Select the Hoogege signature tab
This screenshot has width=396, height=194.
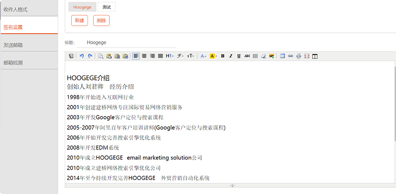pos(83,7)
